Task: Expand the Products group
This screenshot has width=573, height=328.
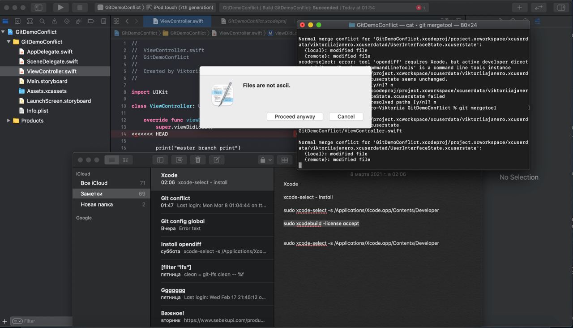Action: [x=9, y=121]
